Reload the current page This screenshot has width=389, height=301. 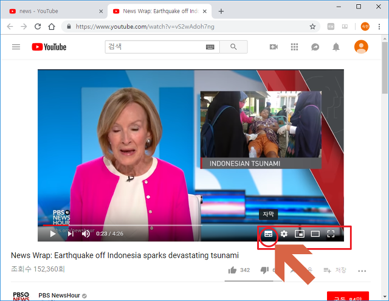[38, 27]
